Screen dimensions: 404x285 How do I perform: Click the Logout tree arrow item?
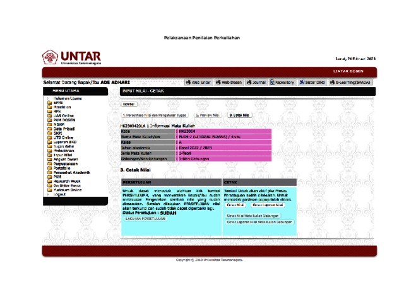coord(48,195)
